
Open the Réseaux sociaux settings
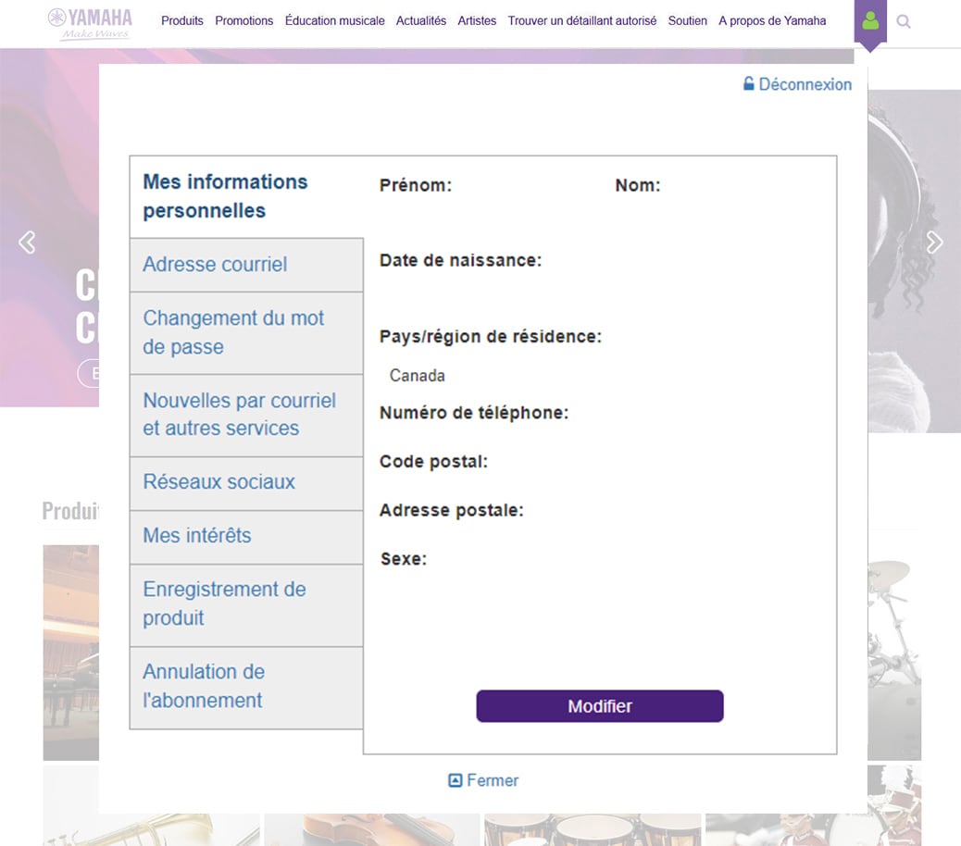pyautogui.click(x=218, y=482)
